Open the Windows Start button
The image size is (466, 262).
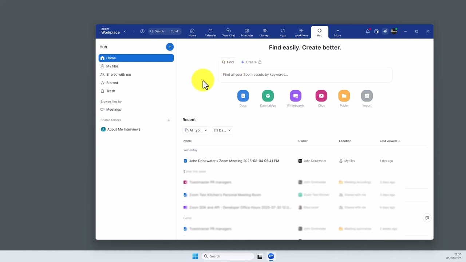point(195,256)
